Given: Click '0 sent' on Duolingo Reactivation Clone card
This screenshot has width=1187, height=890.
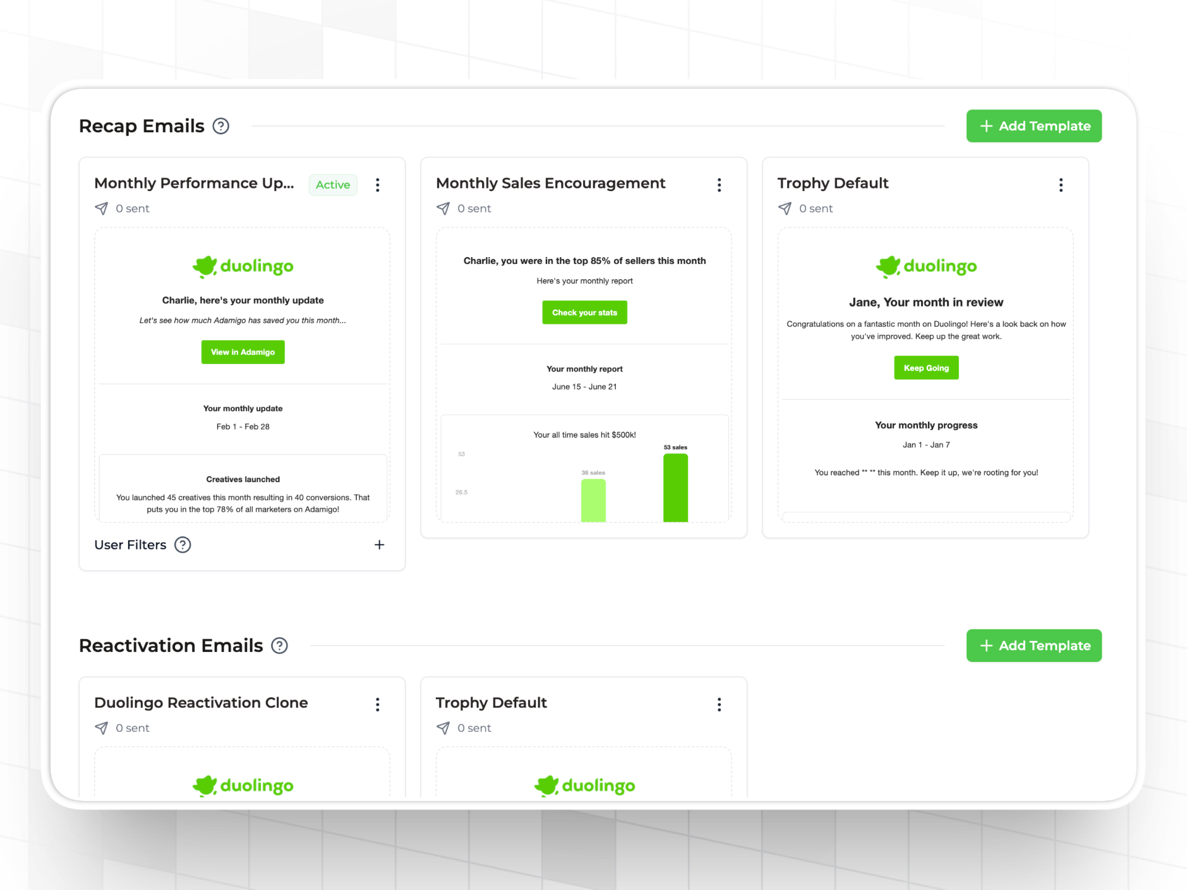Looking at the screenshot, I should point(132,728).
